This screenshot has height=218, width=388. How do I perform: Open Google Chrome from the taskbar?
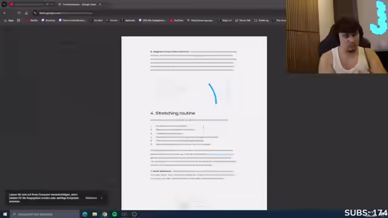[x=105, y=214]
